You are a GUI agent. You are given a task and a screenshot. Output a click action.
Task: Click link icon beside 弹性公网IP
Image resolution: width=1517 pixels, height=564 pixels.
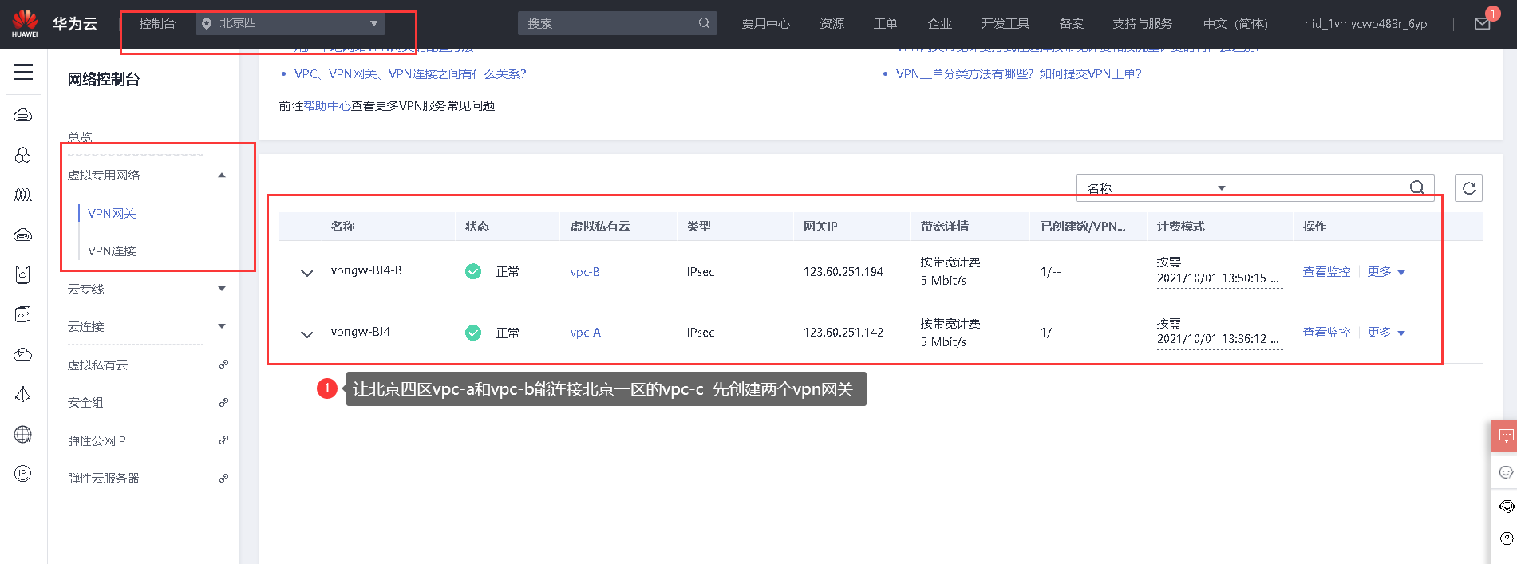pyautogui.click(x=223, y=440)
